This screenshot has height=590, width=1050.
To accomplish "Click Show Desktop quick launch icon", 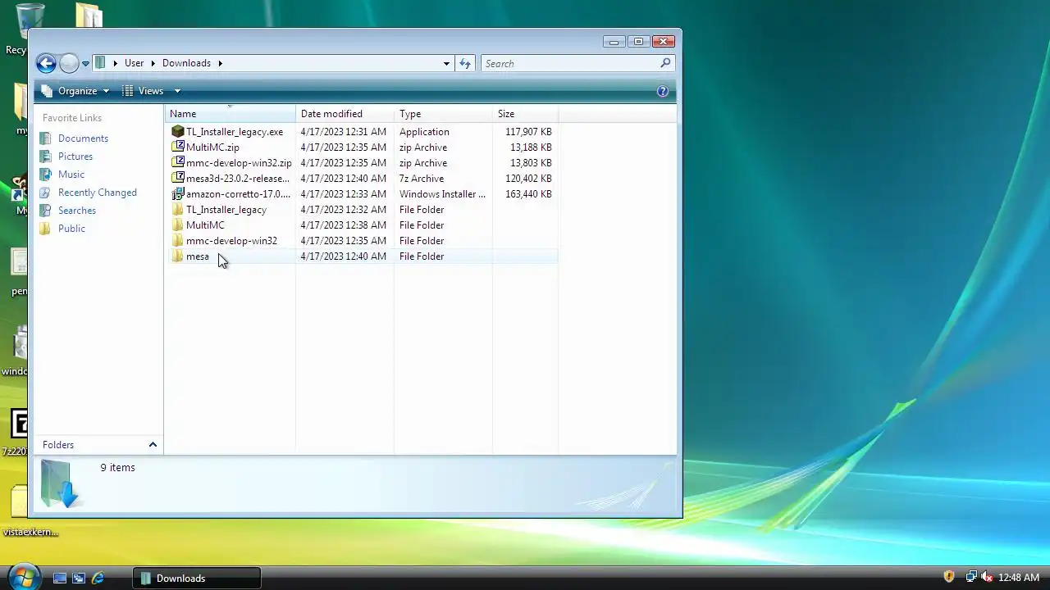I will click(60, 578).
